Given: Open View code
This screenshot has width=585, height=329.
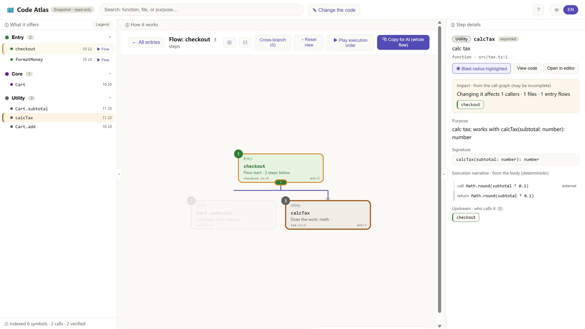Looking at the screenshot, I should point(527,68).
